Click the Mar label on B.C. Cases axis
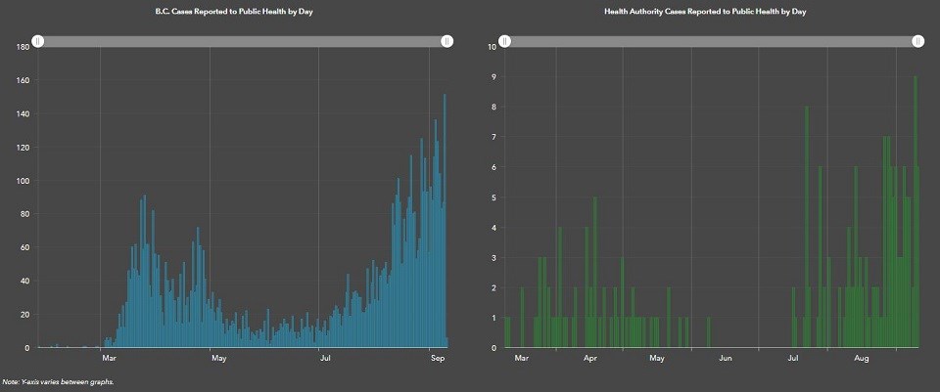Viewport: 940px width, 392px height. (109, 359)
